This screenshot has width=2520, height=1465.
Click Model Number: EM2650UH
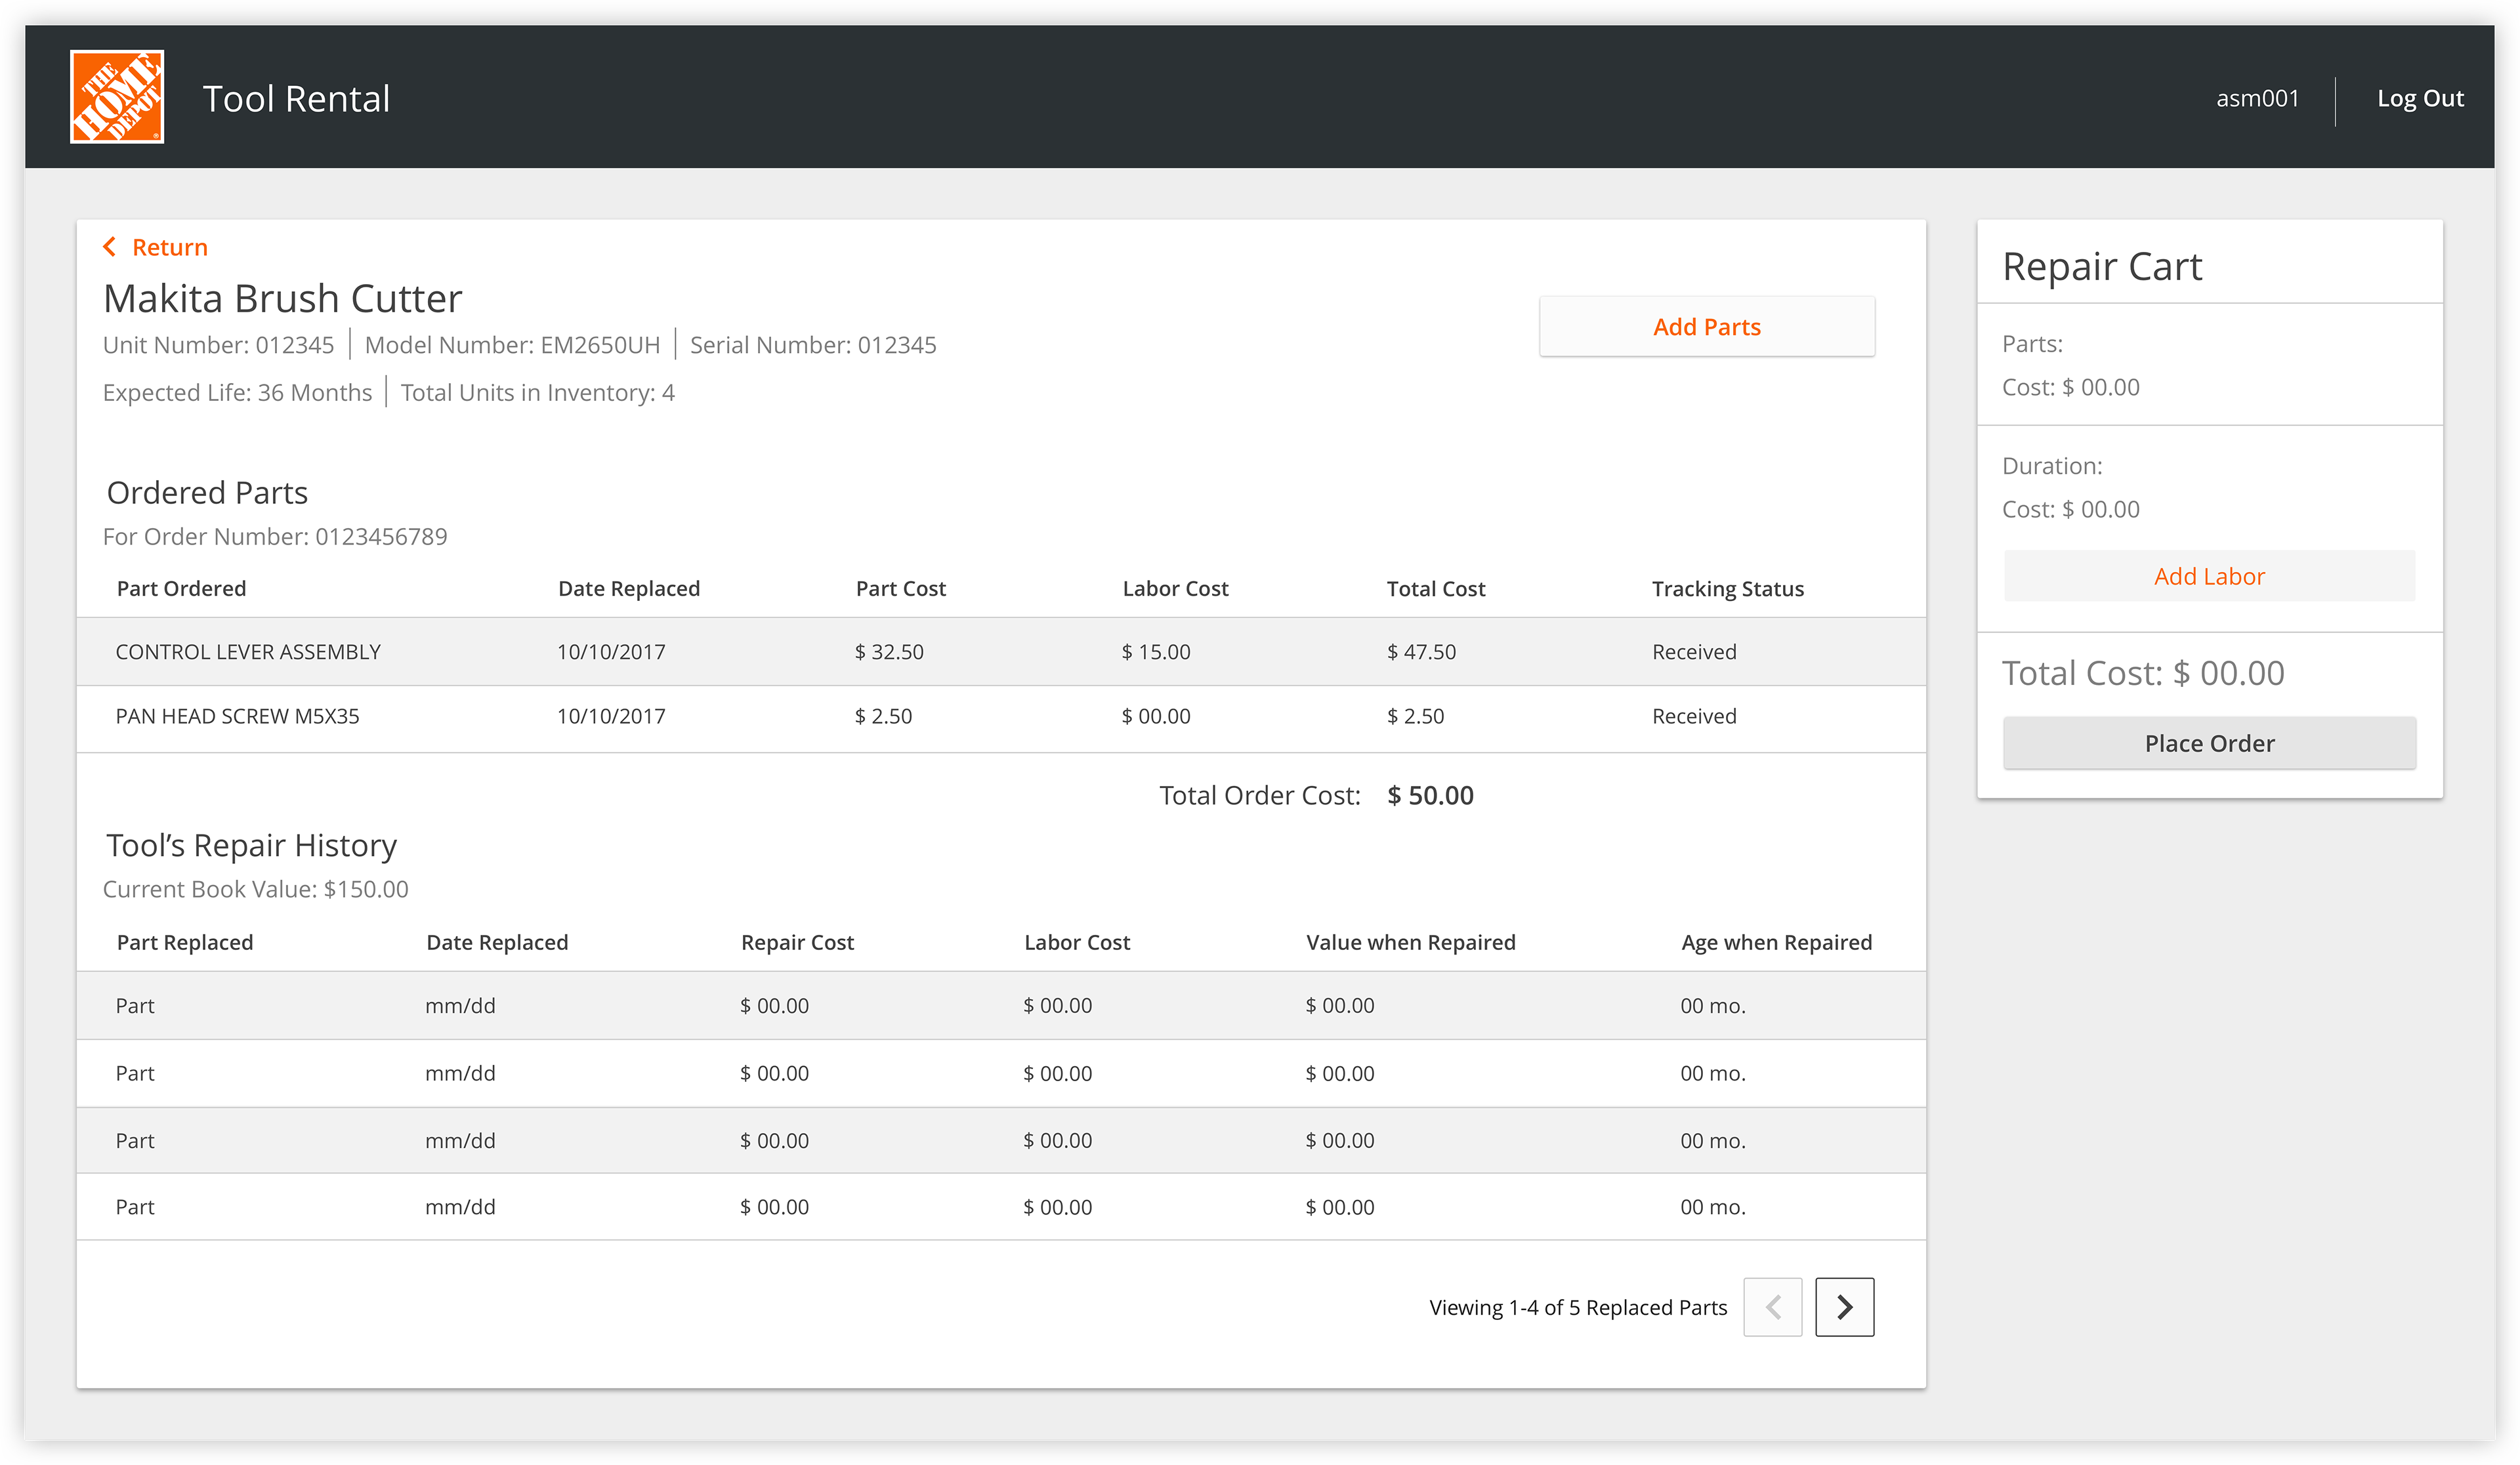(x=512, y=345)
